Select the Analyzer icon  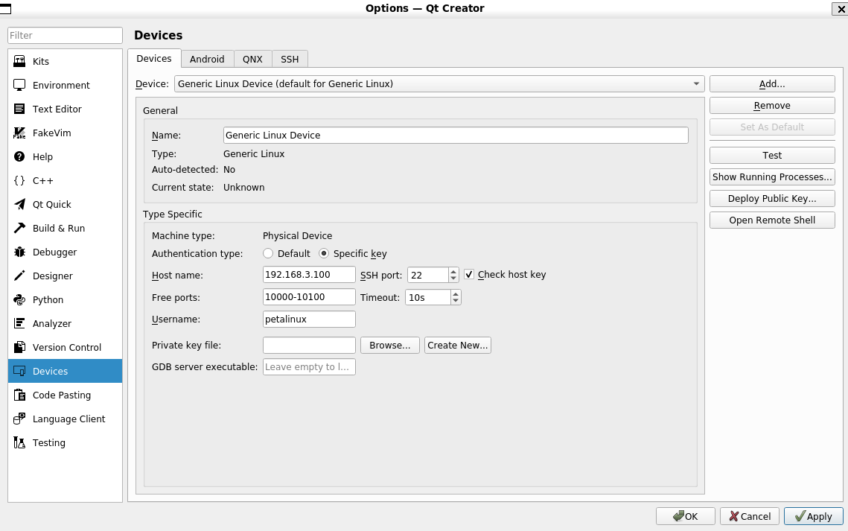click(19, 322)
